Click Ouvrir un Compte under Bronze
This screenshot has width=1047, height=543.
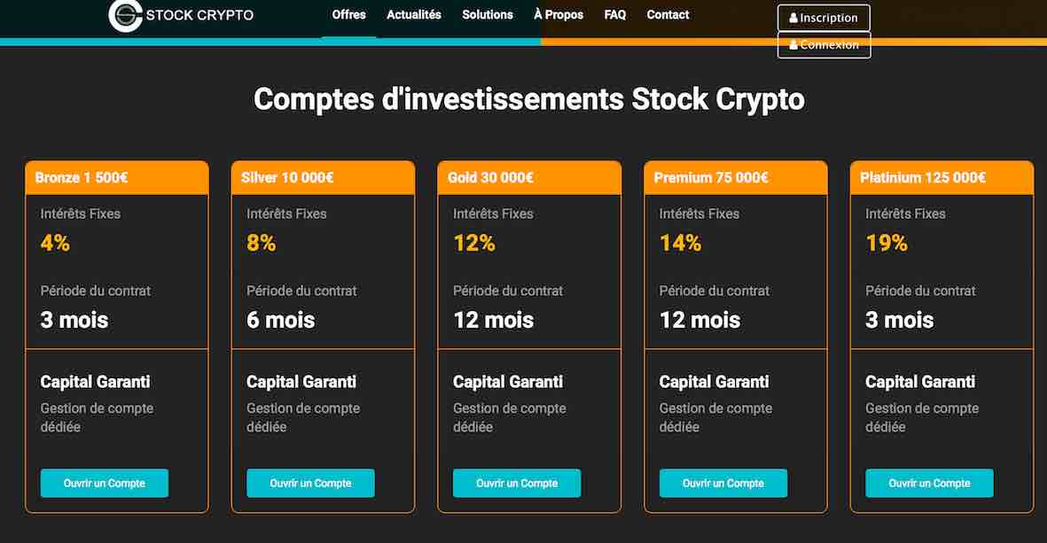click(104, 483)
